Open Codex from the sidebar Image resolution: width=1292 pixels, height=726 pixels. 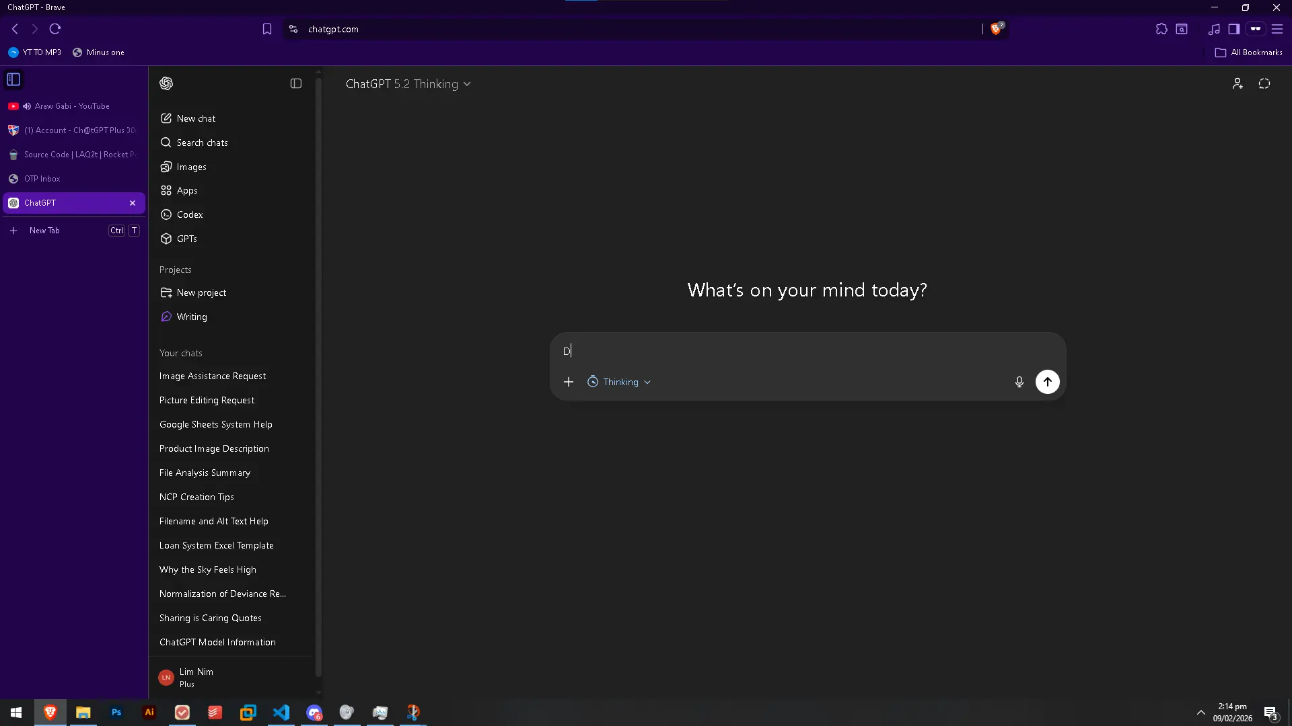click(x=231, y=214)
